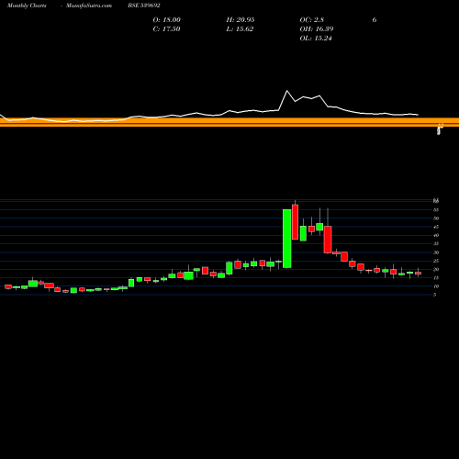The image size is (459, 459).
Task: Click the price axis label '5'
Action: point(435,295)
